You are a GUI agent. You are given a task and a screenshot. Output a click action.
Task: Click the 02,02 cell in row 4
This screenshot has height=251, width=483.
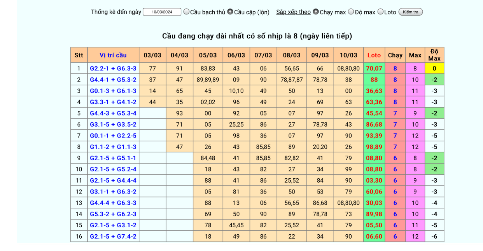coord(208,102)
